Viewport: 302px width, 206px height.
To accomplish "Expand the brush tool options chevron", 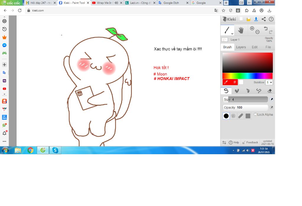I will pos(232,34).
